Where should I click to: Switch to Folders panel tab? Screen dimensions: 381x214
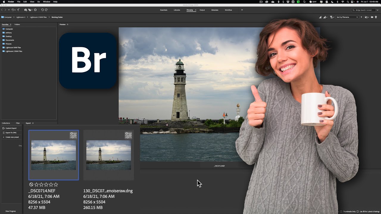click(17, 24)
